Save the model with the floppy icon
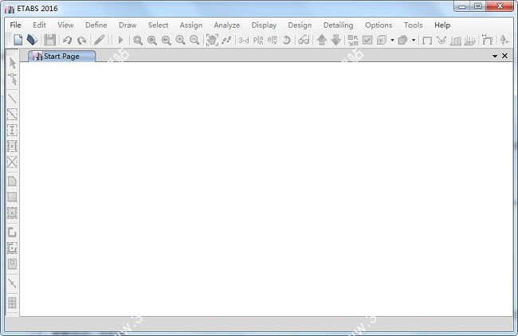The height and width of the screenshot is (336, 518). click(x=50, y=40)
